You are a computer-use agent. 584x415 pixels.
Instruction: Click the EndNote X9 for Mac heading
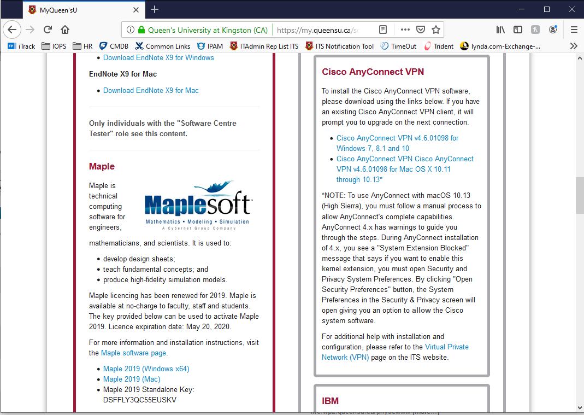coord(123,74)
